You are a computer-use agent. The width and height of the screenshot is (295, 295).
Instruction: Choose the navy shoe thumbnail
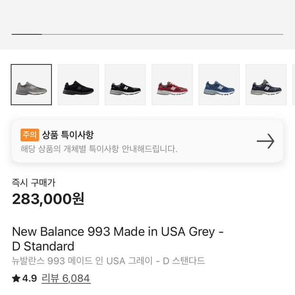(x=265, y=85)
